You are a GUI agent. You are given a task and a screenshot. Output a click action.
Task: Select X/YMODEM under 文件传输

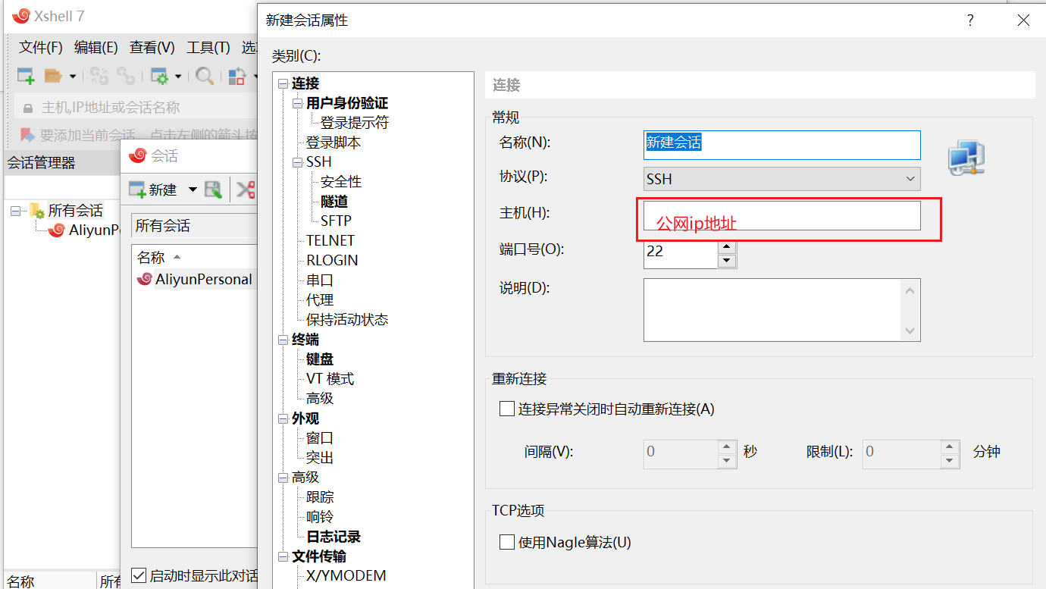click(x=346, y=575)
